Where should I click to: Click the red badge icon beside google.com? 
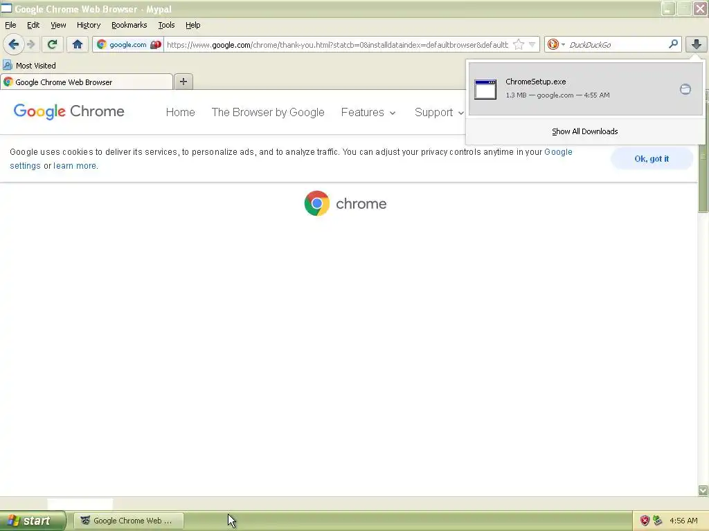(156, 44)
